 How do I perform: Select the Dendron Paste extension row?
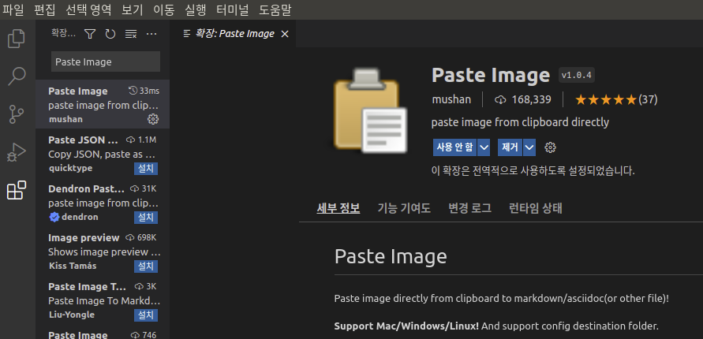(103, 203)
